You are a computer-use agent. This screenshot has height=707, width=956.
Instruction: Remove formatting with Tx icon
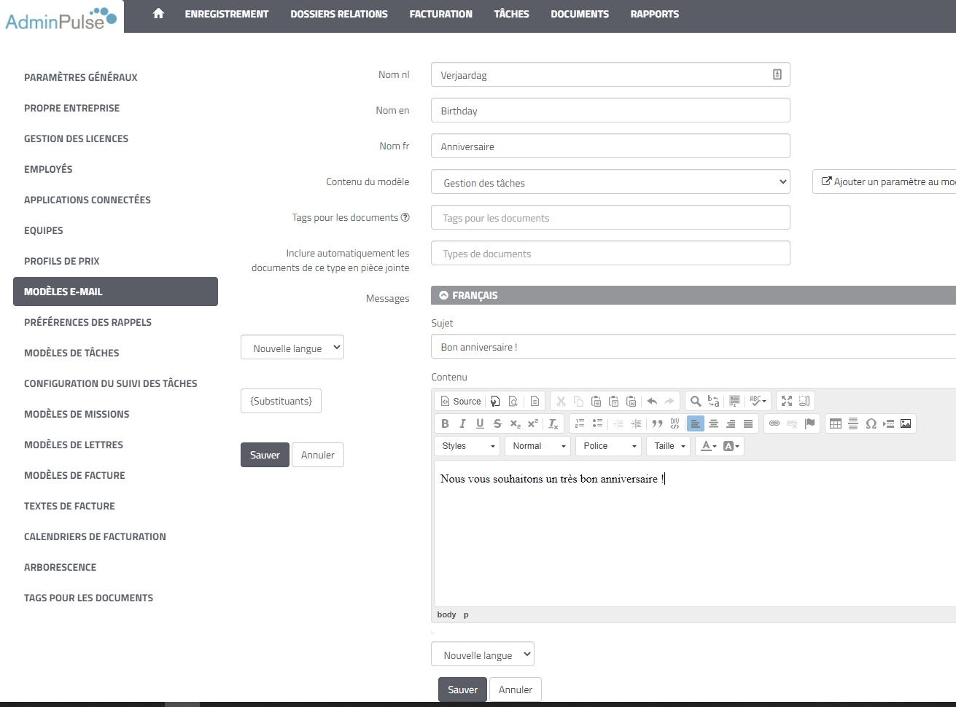click(x=553, y=423)
